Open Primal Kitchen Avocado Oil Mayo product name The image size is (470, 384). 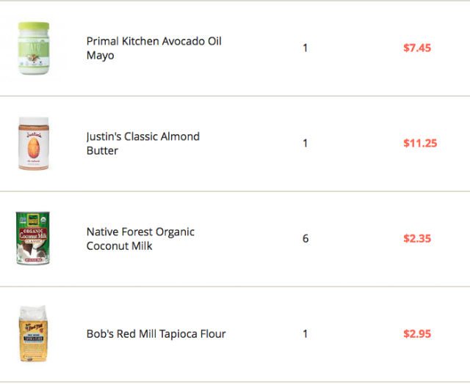pyautogui.click(x=153, y=48)
